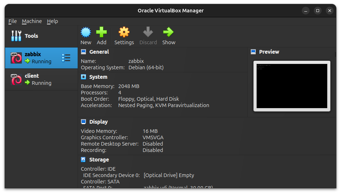Click the green Add machine icon
Viewport: 341px width, 194px height.
101,33
